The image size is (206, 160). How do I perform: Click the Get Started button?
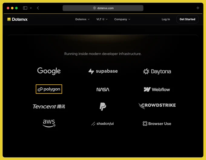click(187, 19)
